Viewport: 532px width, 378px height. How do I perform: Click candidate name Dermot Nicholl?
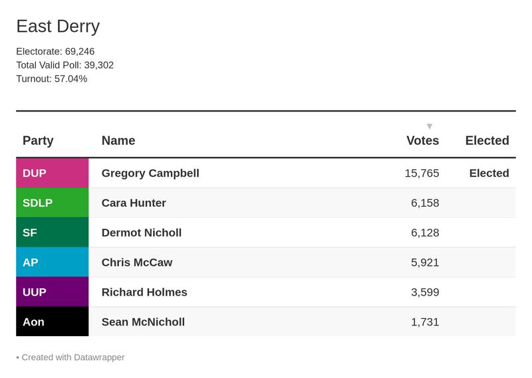point(142,233)
